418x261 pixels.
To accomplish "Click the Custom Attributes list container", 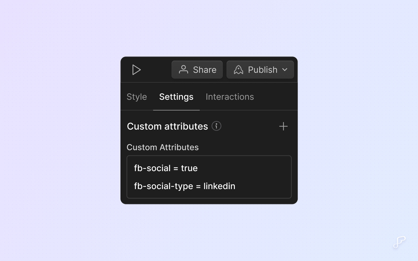I will tap(209, 177).
